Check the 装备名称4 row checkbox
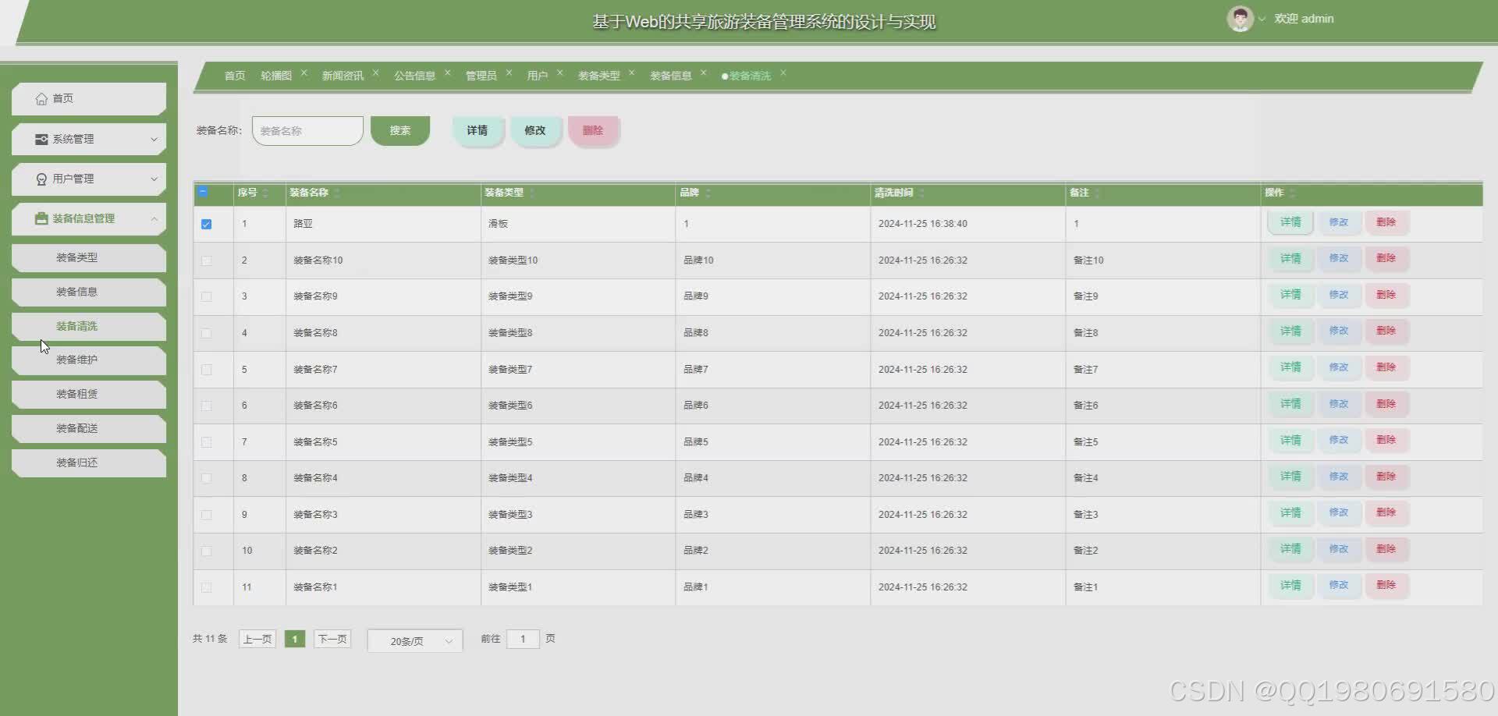This screenshot has height=716, width=1498. coord(206,478)
